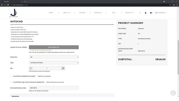Reload the page with the refresh icon
The width and height of the screenshot is (179, 101).
(x=8, y=5)
